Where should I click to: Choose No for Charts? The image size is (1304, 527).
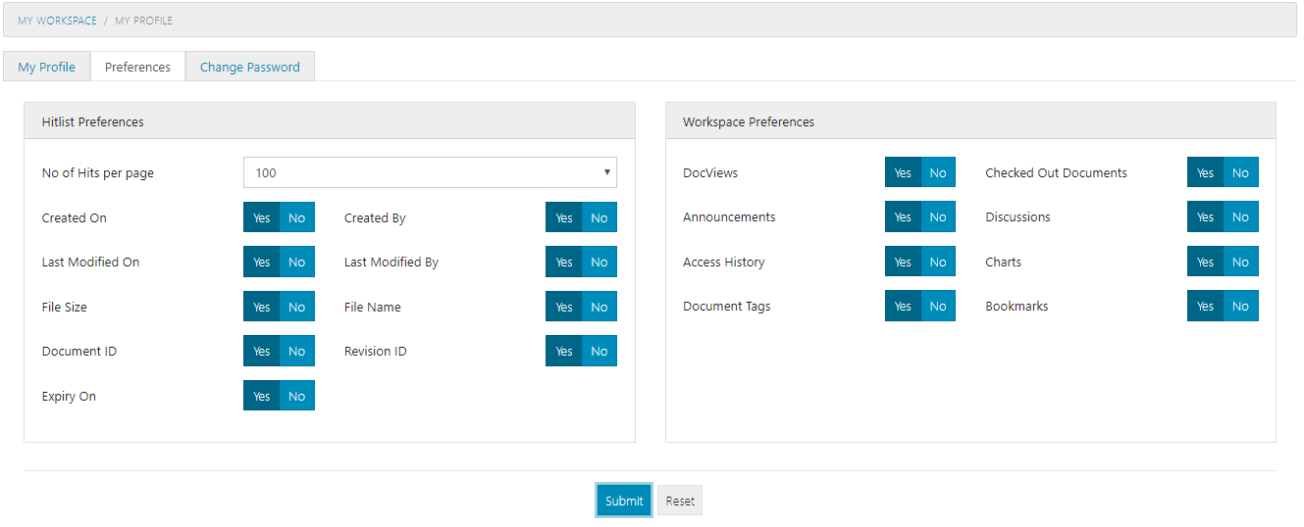point(1240,263)
